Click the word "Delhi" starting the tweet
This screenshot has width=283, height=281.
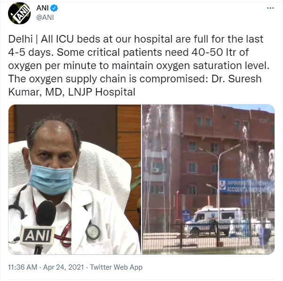(20, 39)
